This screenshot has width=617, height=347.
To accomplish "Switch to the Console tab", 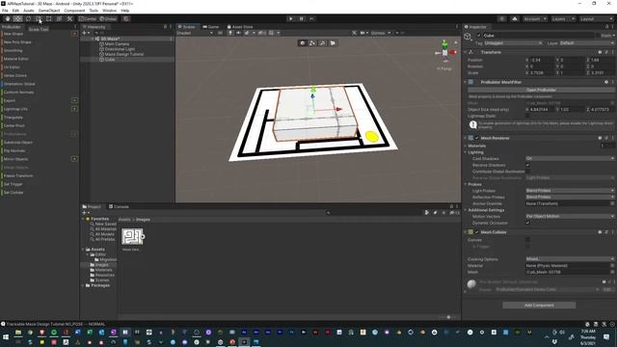I will click(119, 206).
